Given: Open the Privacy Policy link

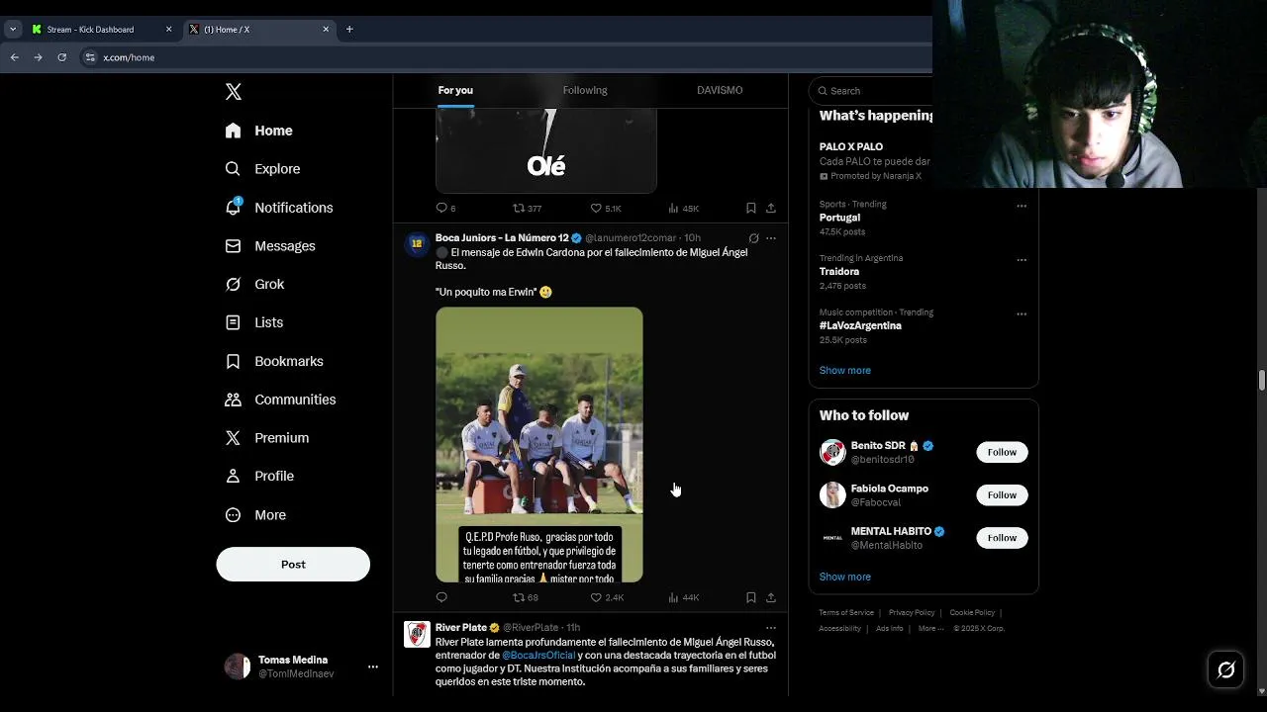Looking at the screenshot, I should pyautogui.click(x=912, y=613).
